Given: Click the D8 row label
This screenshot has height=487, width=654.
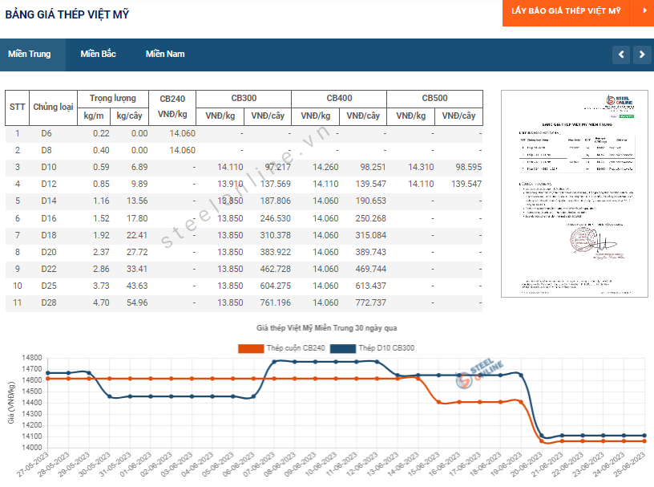Looking at the screenshot, I should (x=46, y=150).
